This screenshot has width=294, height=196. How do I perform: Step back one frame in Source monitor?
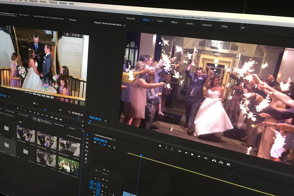[x=34, y=112]
